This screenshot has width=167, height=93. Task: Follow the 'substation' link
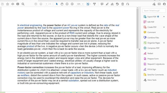[74, 81]
